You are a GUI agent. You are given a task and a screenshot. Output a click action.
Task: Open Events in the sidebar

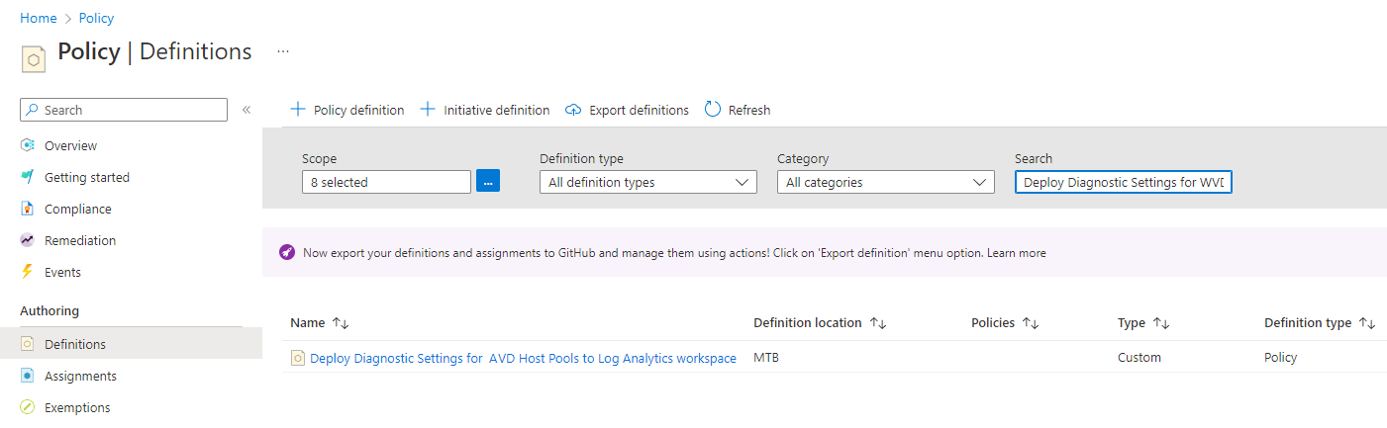click(x=62, y=272)
